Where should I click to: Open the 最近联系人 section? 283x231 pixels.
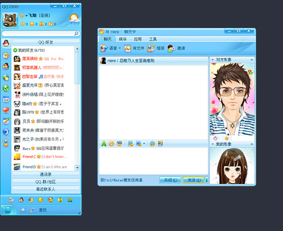[46, 189]
